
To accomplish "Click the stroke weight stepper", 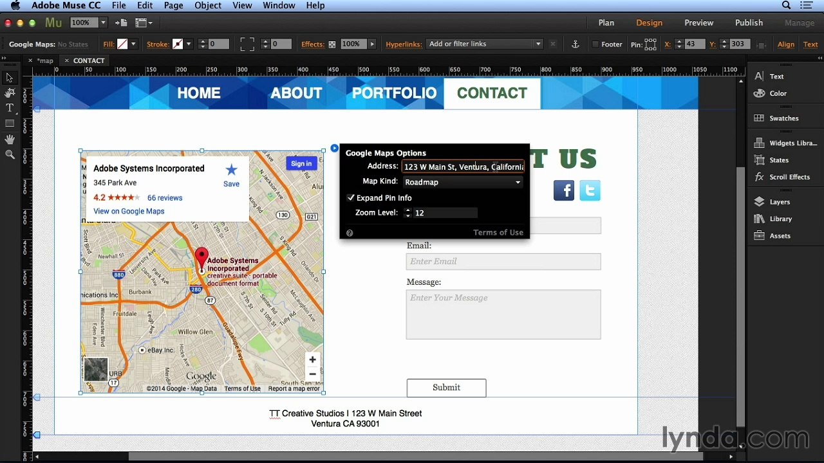I will pyautogui.click(x=203, y=44).
